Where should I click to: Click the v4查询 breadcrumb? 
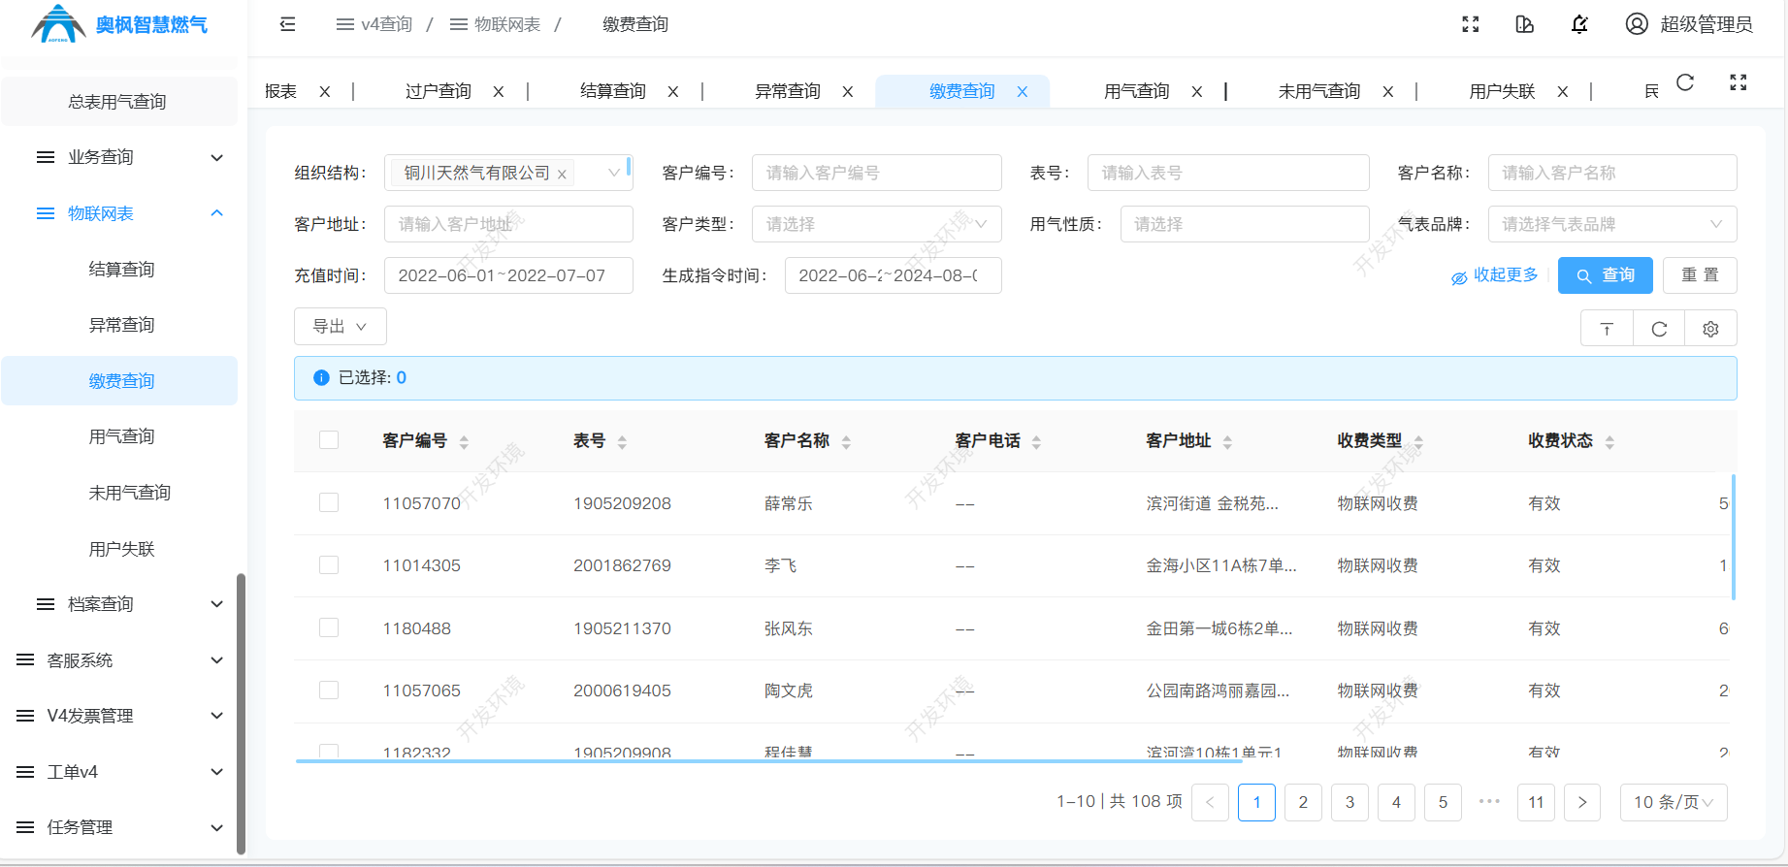pos(374,24)
